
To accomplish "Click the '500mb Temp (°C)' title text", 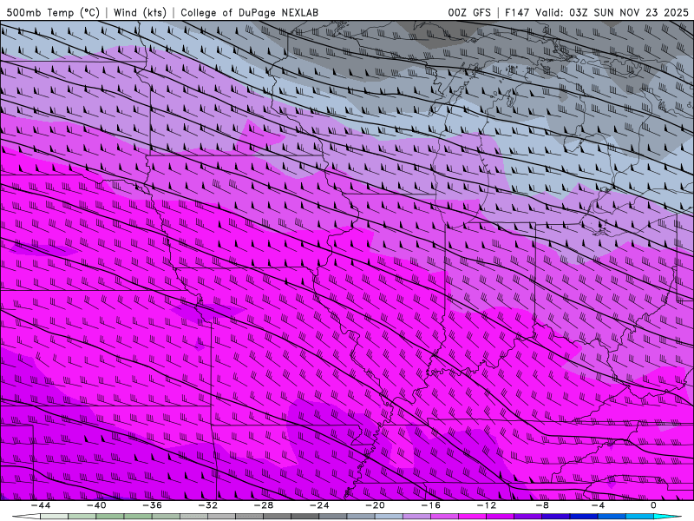I will click(53, 12).
